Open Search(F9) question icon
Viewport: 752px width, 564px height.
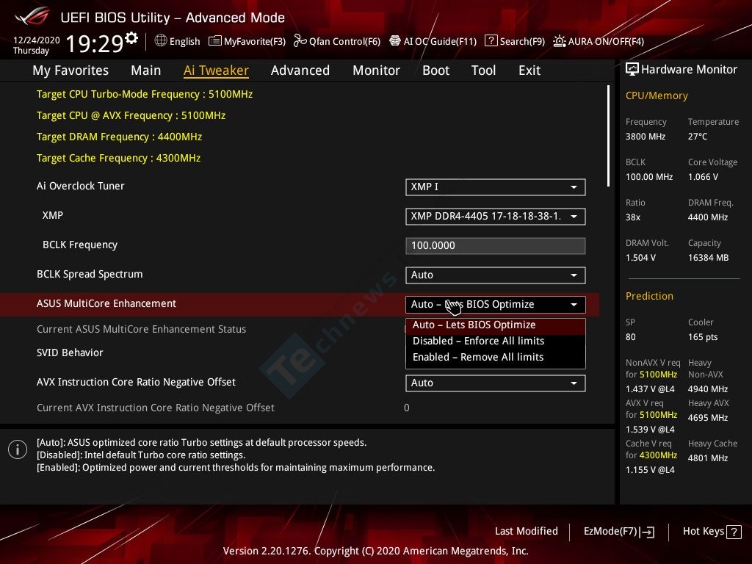coord(491,41)
